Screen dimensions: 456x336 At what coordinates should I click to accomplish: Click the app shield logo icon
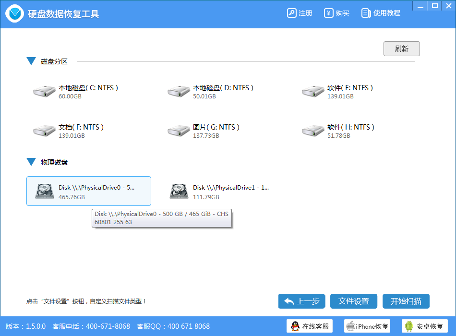[x=15, y=13]
